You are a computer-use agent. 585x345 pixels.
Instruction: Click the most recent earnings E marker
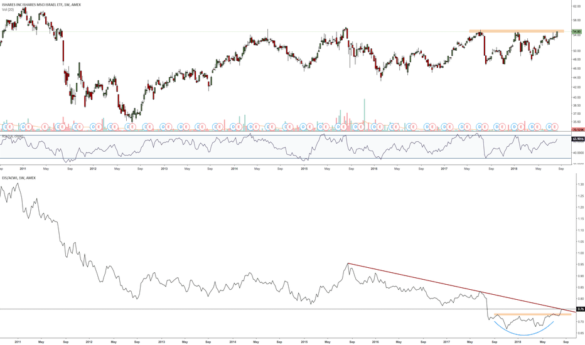(x=555, y=127)
